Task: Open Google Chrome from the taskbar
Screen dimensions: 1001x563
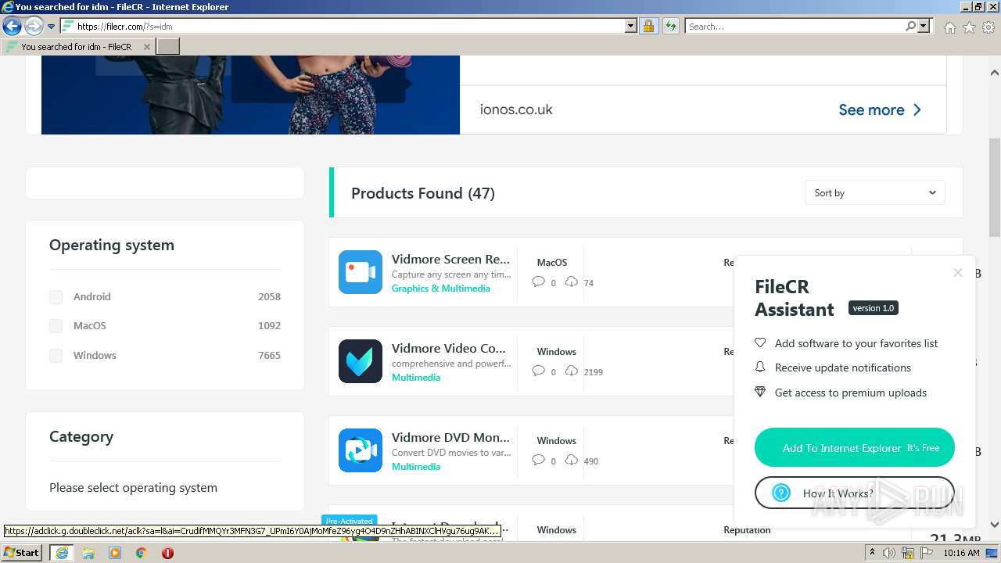Action: (x=141, y=553)
